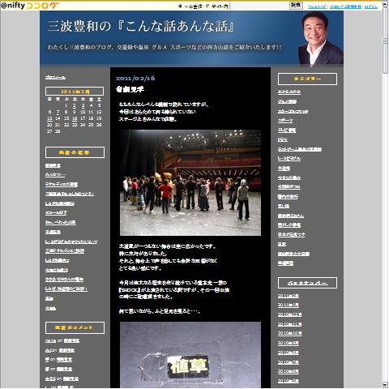The height and width of the screenshot is (389, 389).
Task: Click the scrollbar up arrow
Action: [x=385, y=4]
